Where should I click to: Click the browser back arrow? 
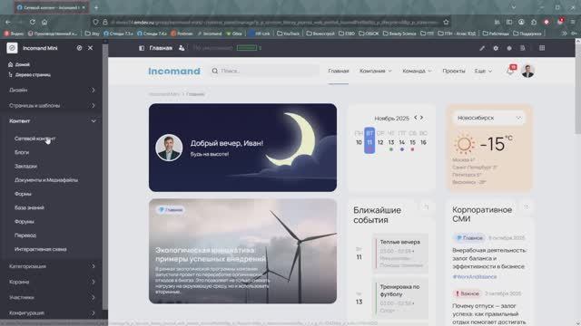click(8, 22)
